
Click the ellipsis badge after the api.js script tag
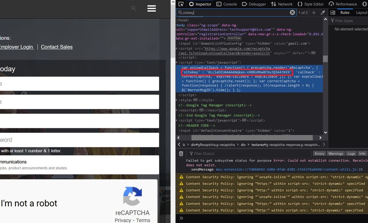coord(313,53)
